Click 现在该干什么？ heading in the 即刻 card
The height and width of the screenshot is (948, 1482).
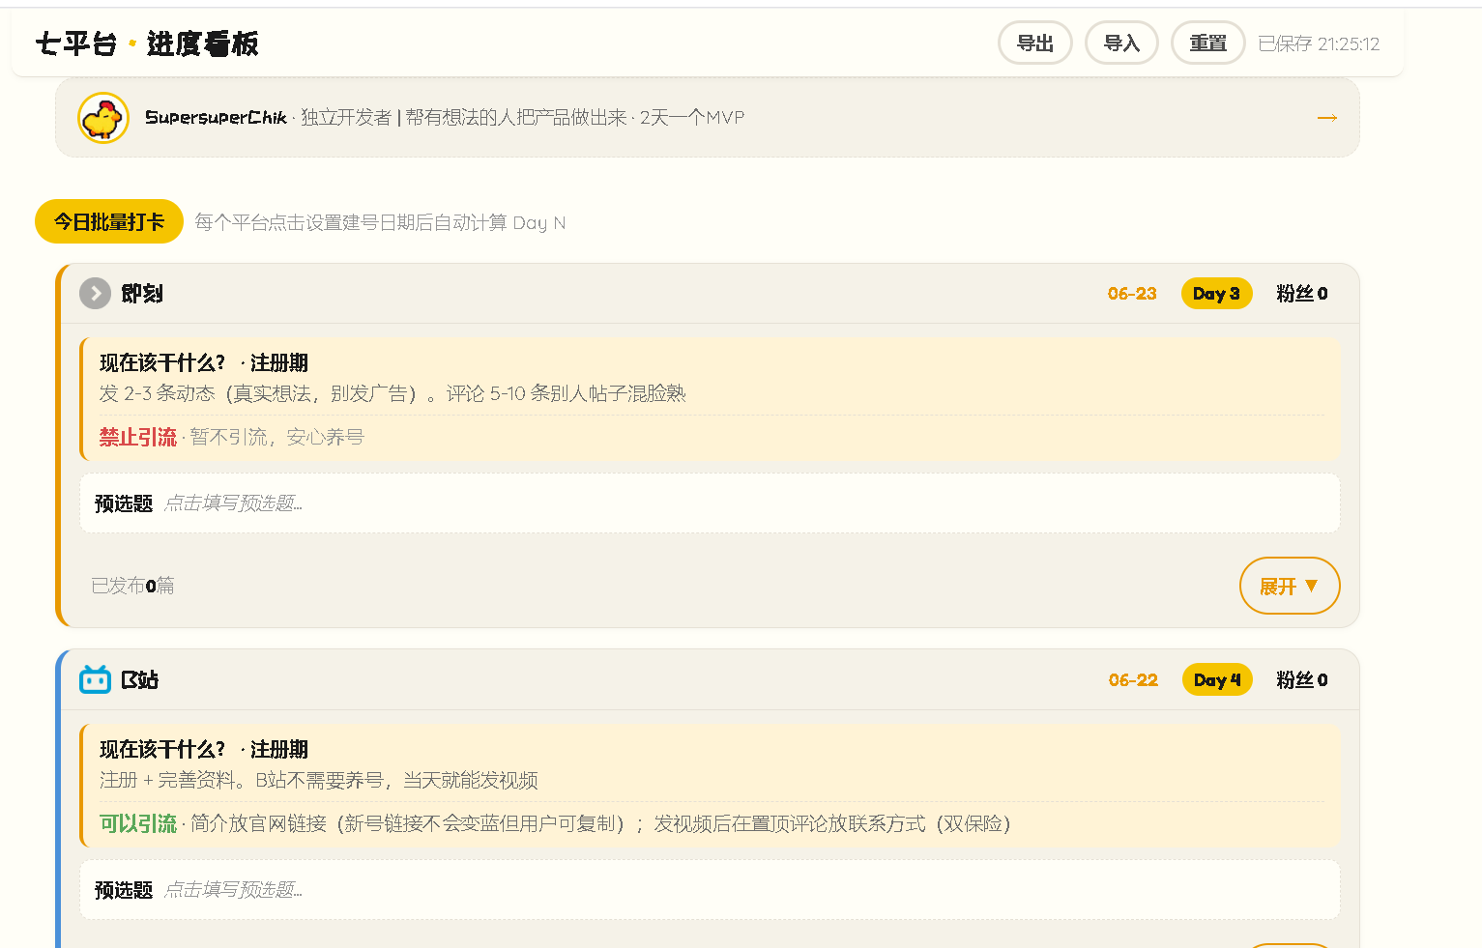click(x=162, y=362)
